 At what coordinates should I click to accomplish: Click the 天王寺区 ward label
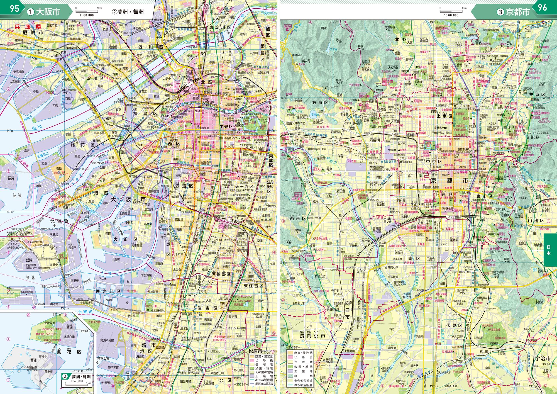tap(244, 186)
